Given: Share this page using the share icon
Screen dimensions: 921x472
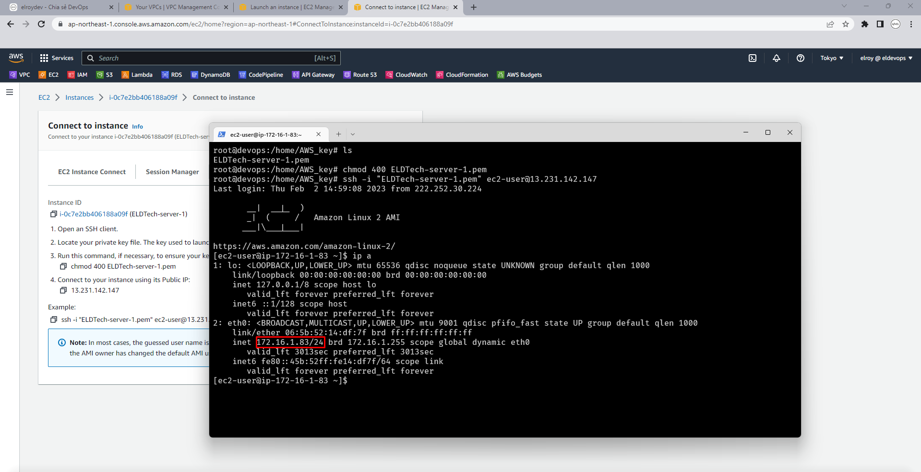Looking at the screenshot, I should click(x=830, y=24).
